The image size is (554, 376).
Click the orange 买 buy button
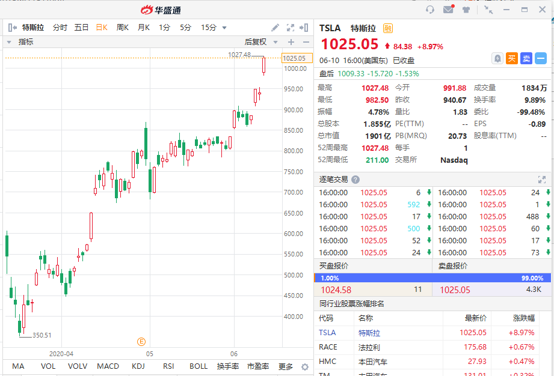512,58
